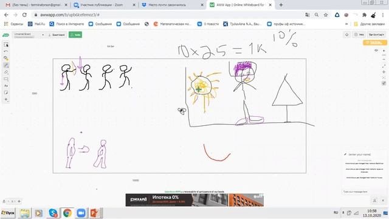Click the zoom magnifier icon in address bar
Viewport: 389px width, 219px height.
pos(317,15)
